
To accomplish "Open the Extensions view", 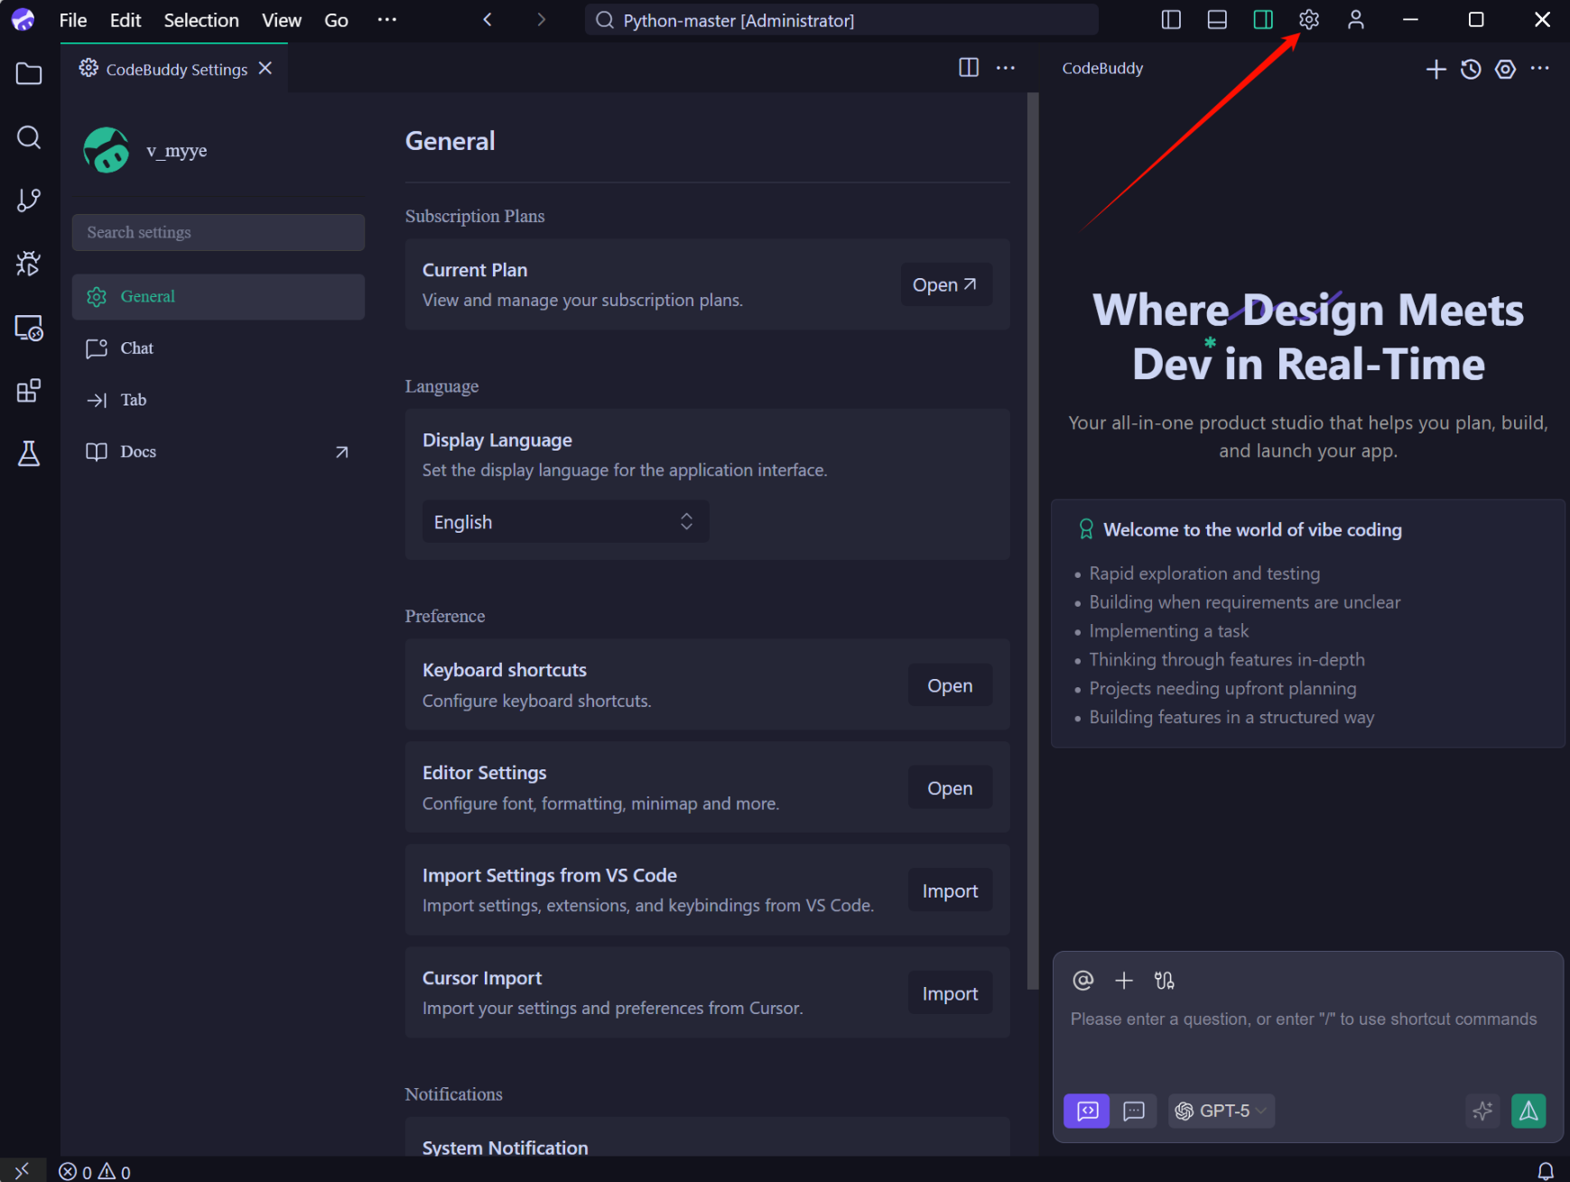I will [x=29, y=390].
